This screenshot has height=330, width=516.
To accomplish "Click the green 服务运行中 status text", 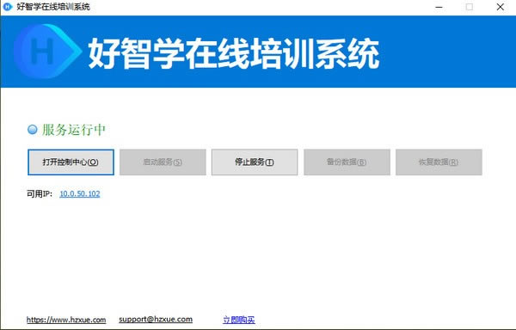I will pos(73,130).
